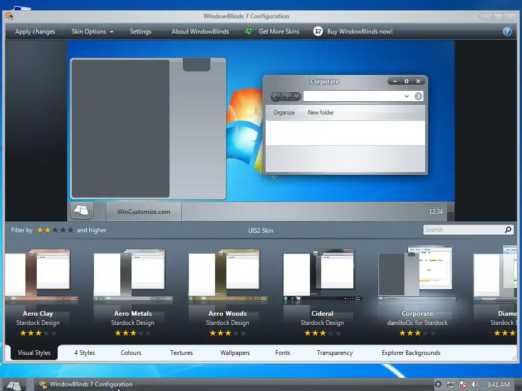
Task: Open the Explorer Backgrounds tab
Action: tap(411, 353)
